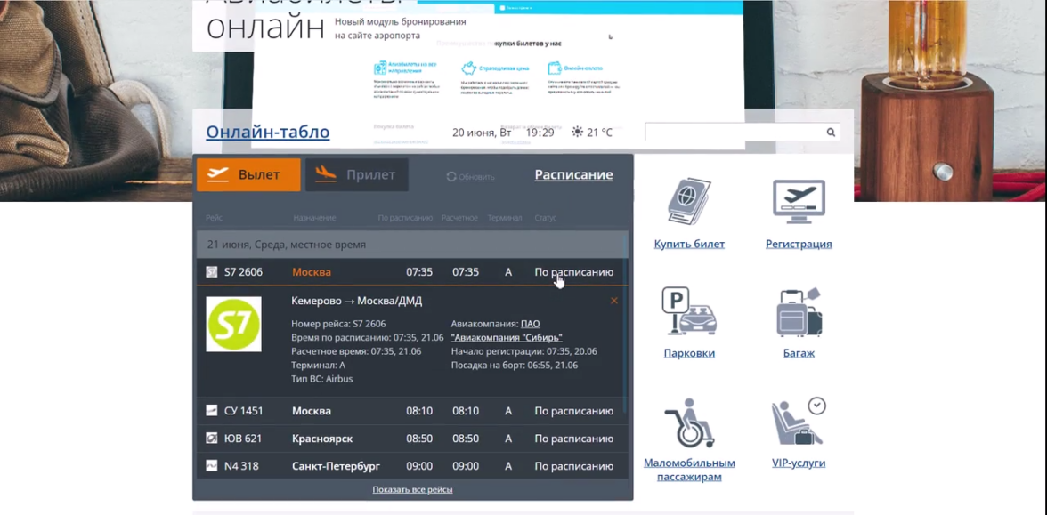The width and height of the screenshot is (1047, 515).
Task: Click the S7 airline logo
Action: (x=233, y=324)
